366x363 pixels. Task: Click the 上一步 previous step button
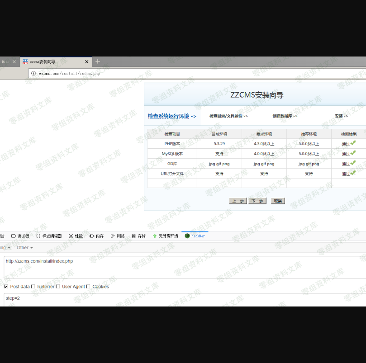(238, 201)
